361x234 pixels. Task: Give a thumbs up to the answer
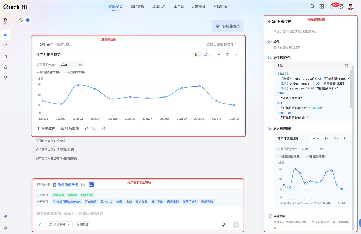click(87, 129)
